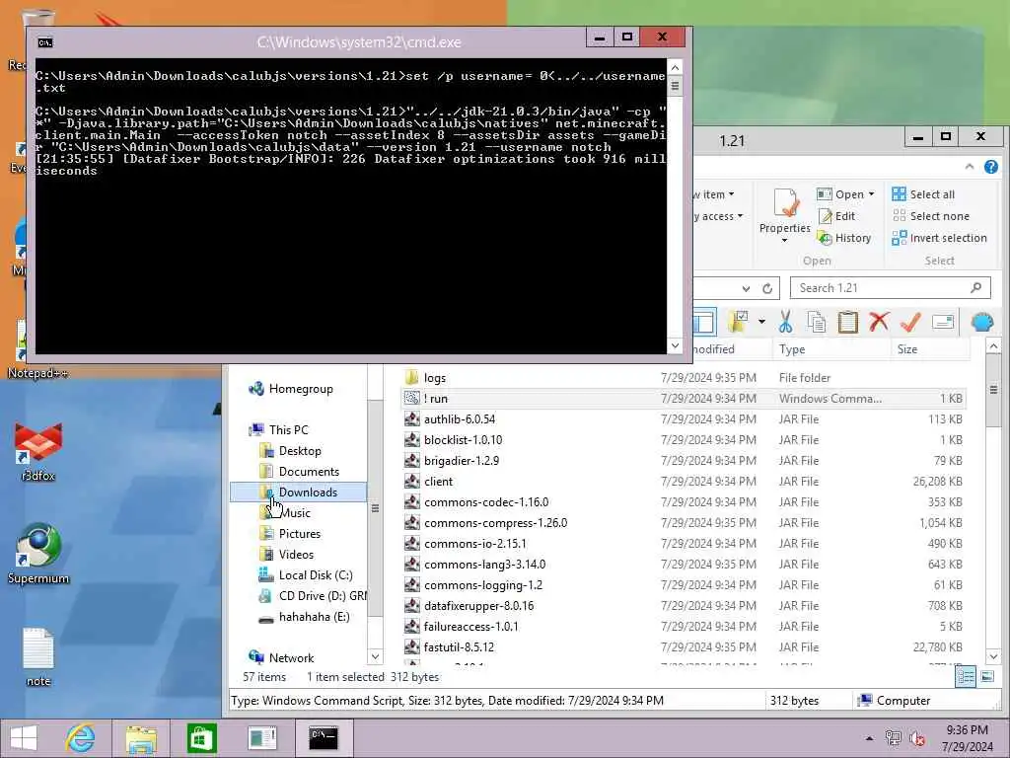Open the Explorer help question mark icon
The width and height of the screenshot is (1010, 758).
[x=990, y=167]
